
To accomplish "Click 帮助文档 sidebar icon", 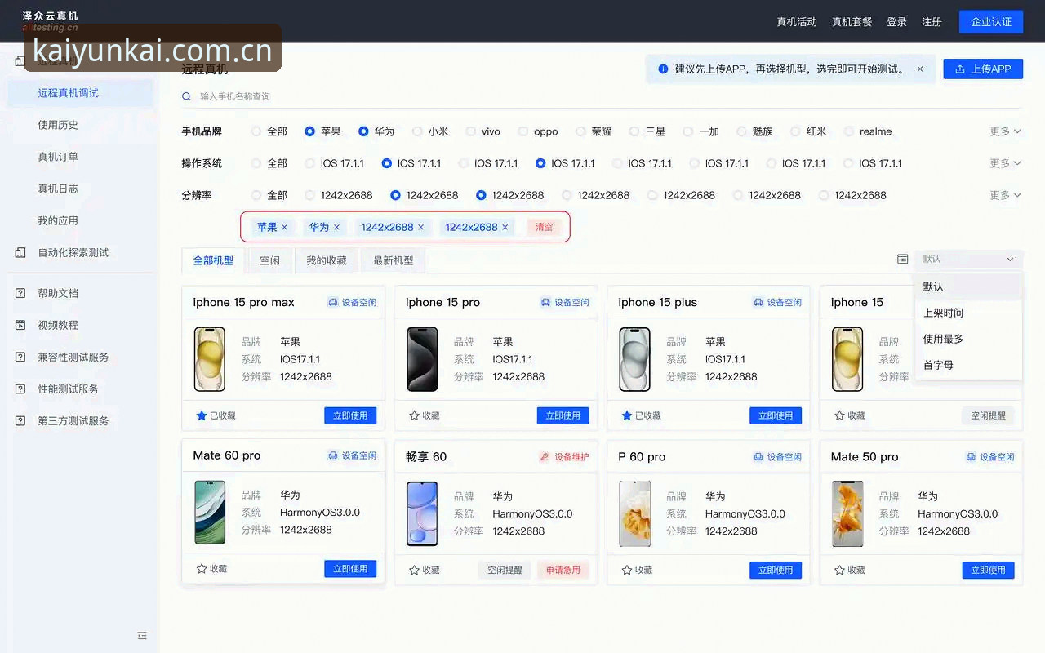I will 20,293.
